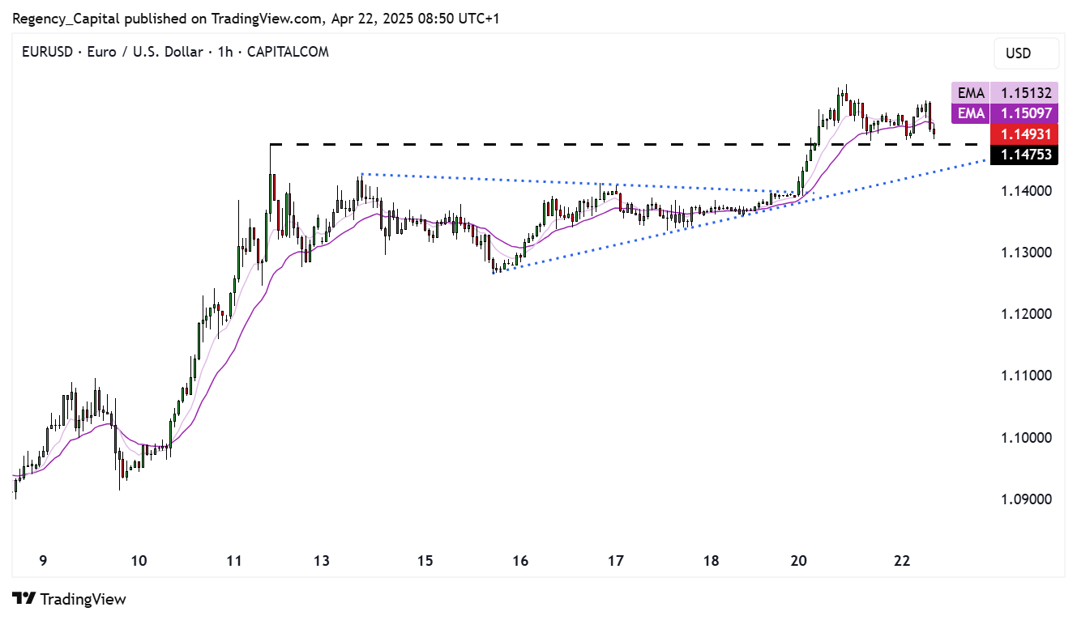
Task: Click the 1.10000 price axis value
Action: coord(1025,437)
